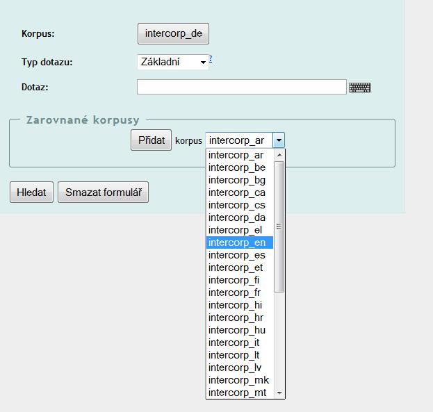The image size is (433, 412).
Task: Click the Přidat button
Action: (x=151, y=140)
